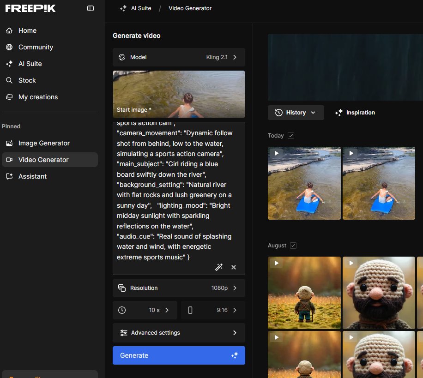The image size is (423, 378).
Task: Click Video Generator breadcrumb text
Action: [x=190, y=8]
